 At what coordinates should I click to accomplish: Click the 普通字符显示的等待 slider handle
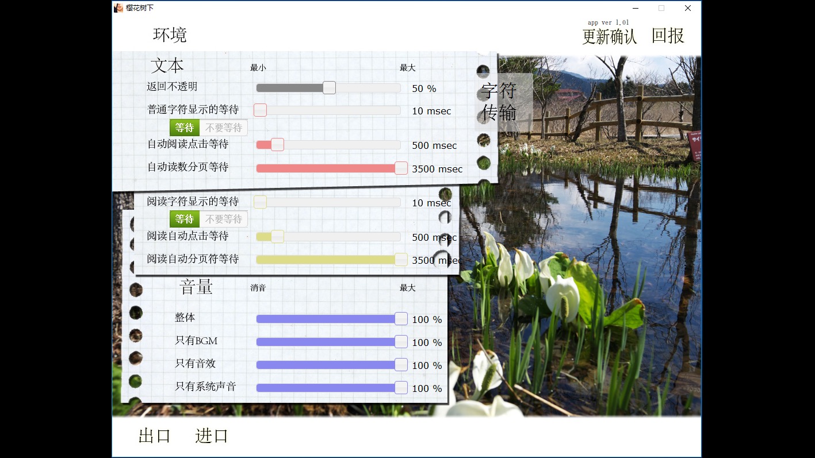[260, 110]
